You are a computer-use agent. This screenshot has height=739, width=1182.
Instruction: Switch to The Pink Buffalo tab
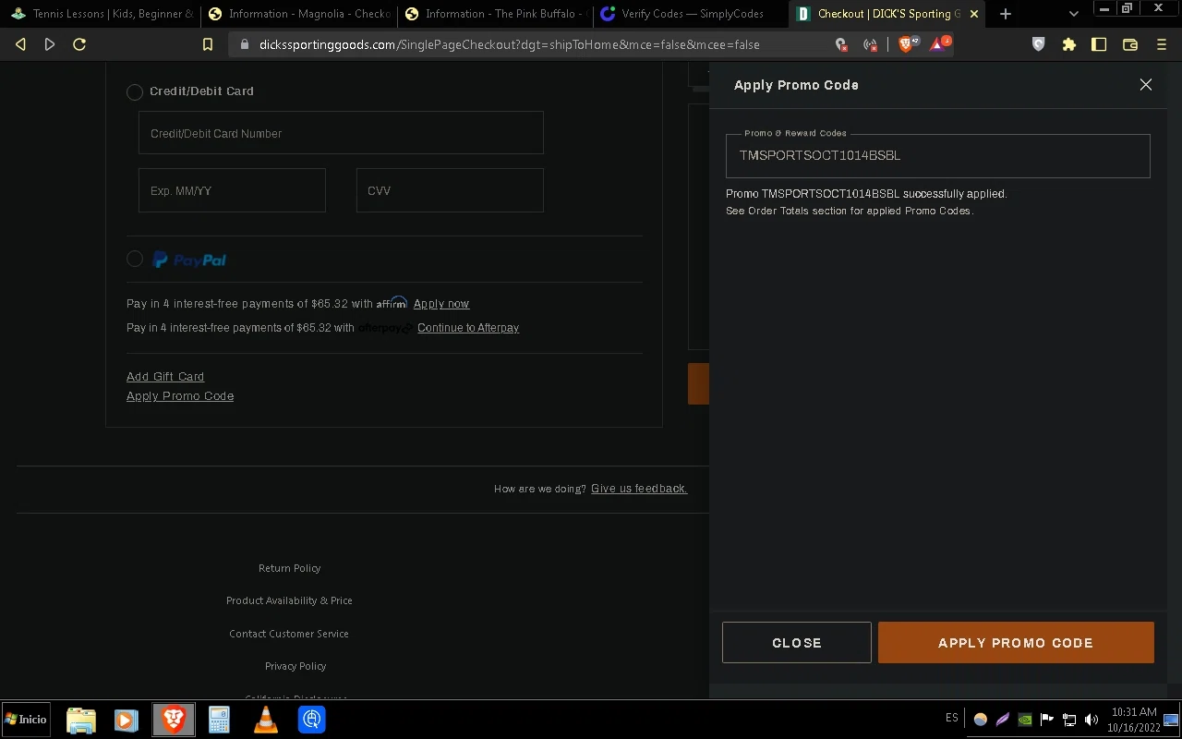click(496, 14)
